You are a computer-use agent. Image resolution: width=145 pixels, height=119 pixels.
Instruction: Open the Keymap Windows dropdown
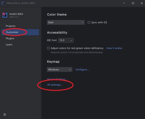coord(60,70)
